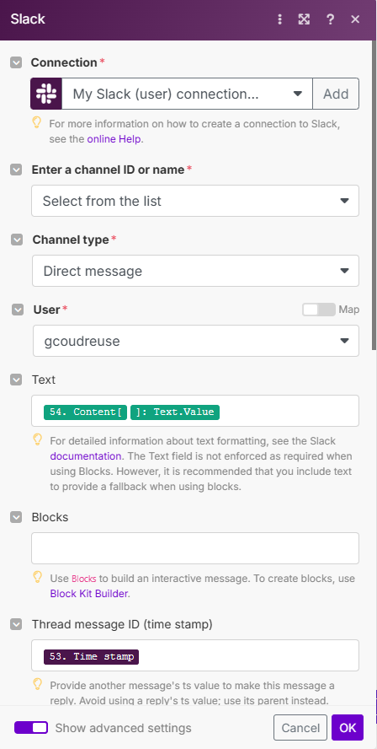Open the help question mark icon
Viewport: 377px width, 749px height.
(330, 19)
